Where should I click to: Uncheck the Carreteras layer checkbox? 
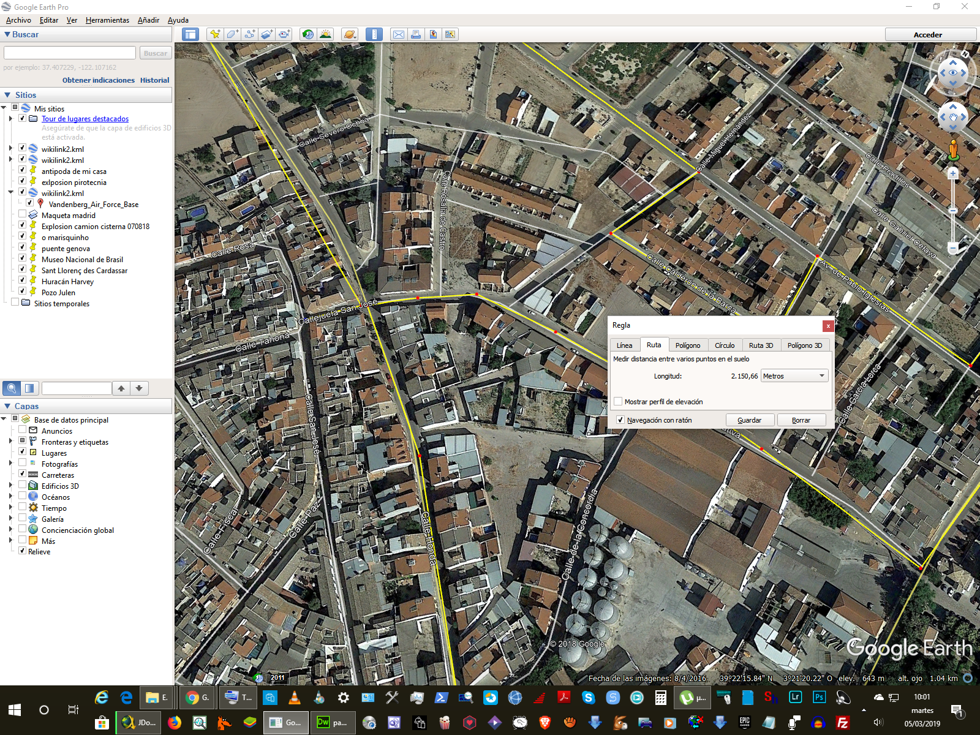click(23, 475)
